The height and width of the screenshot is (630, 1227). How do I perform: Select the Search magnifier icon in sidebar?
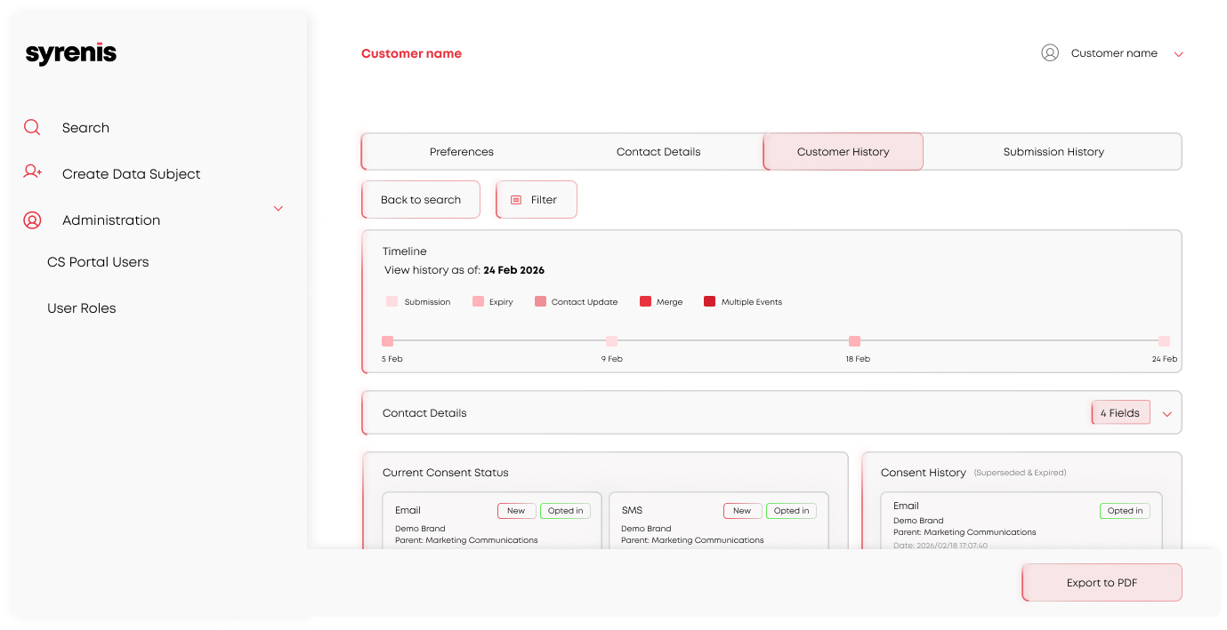[31, 127]
